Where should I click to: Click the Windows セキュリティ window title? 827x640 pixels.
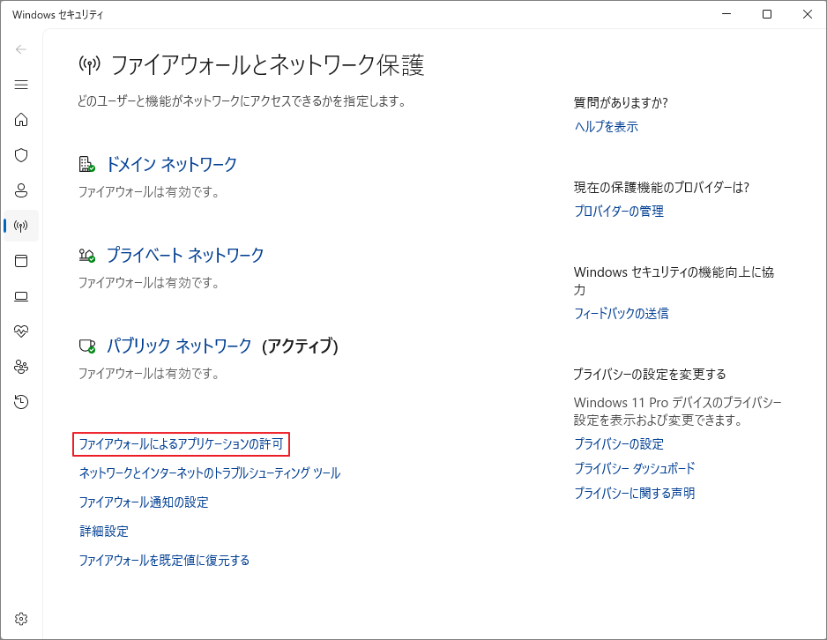point(57,15)
